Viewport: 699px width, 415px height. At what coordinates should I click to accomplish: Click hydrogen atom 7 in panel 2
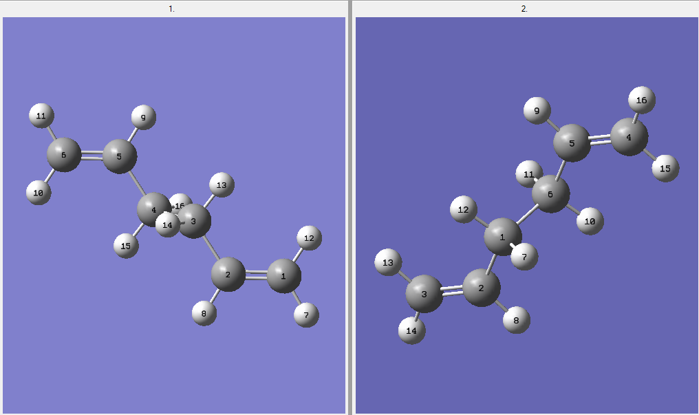524,257
